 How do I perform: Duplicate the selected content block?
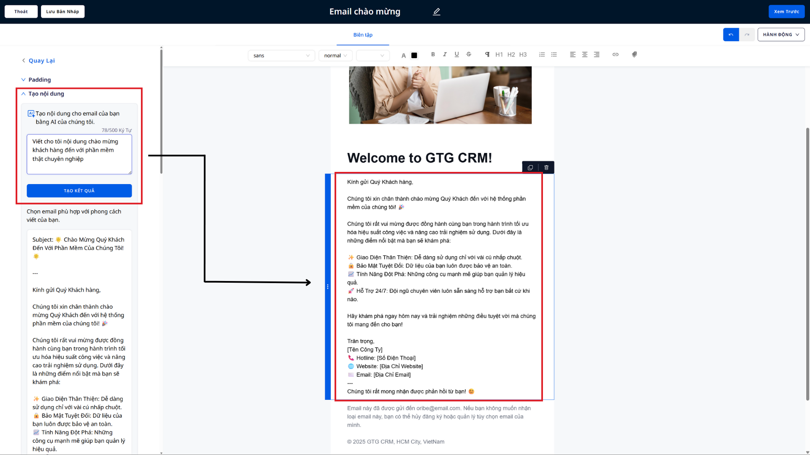[530, 168]
